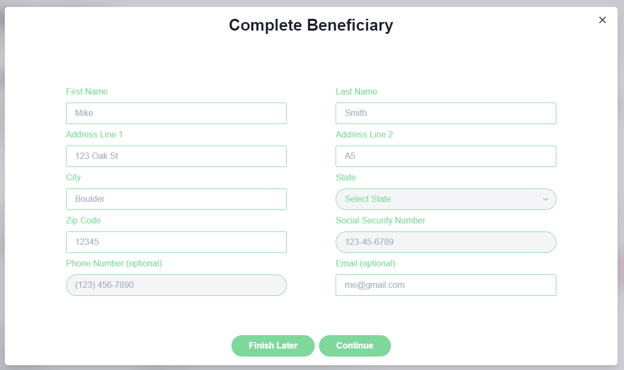The height and width of the screenshot is (370, 624).
Task: Click the "Zip Code" label text
Action: pyautogui.click(x=83, y=221)
